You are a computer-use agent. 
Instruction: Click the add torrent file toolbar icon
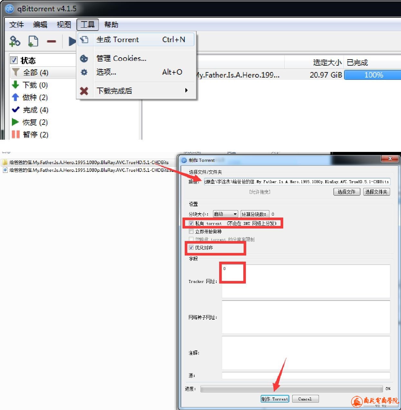click(x=33, y=41)
